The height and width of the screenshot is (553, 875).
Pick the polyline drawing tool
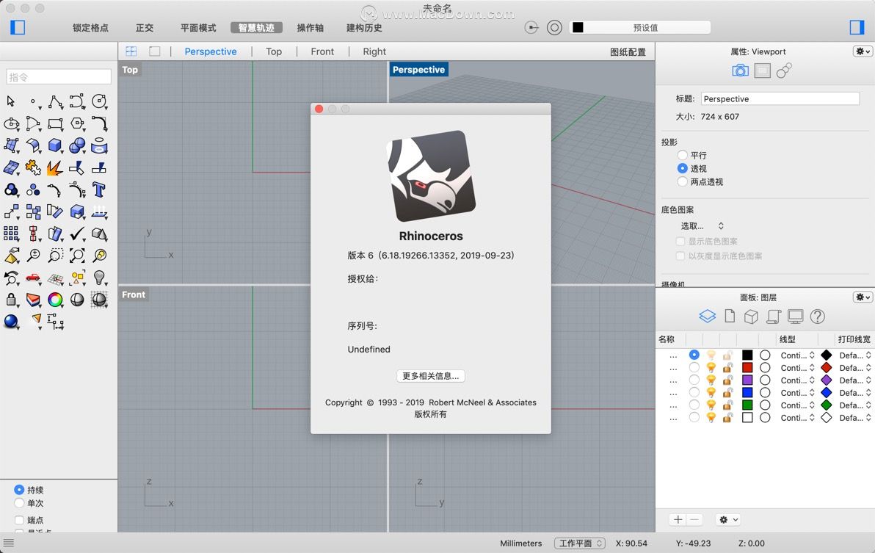tap(55, 101)
